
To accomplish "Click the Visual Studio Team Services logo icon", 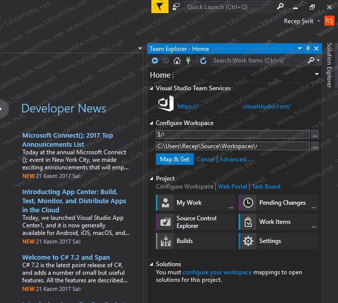I will (166, 103).
